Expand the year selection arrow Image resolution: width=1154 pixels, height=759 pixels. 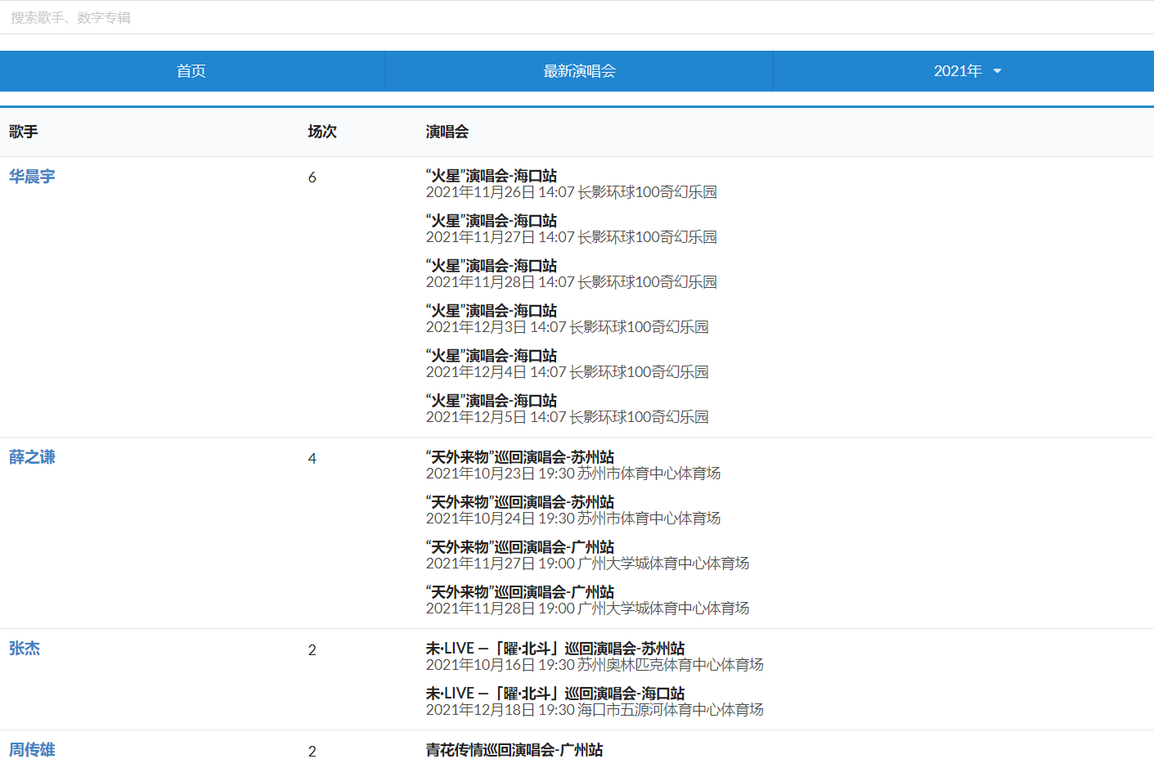click(x=997, y=71)
